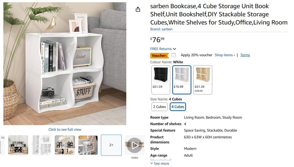The image size is (294, 167).
Task: Choose the beige wood colour swatch
Action: point(203,80)
